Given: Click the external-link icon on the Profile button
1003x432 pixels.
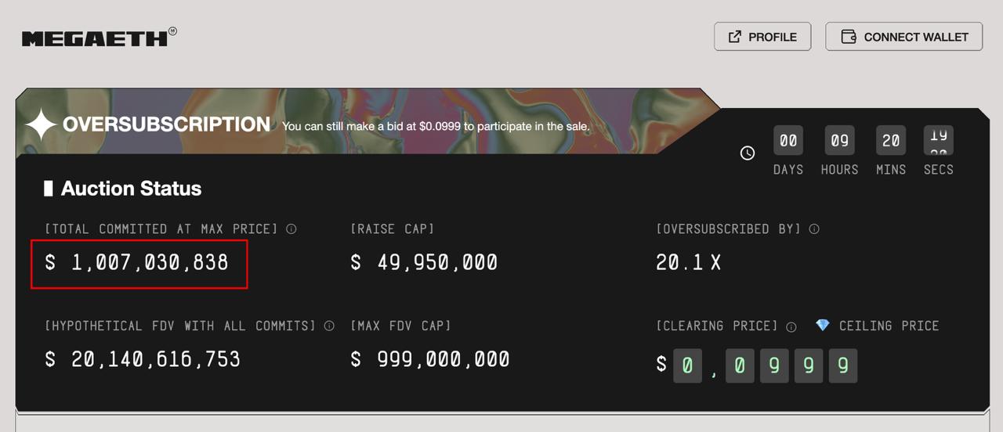Looking at the screenshot, I should [x=735, y=37].
